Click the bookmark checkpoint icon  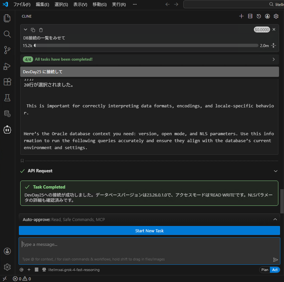coord(22,161)
